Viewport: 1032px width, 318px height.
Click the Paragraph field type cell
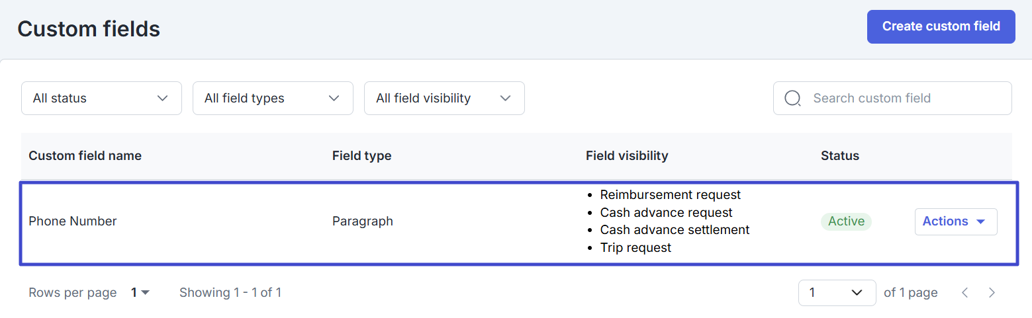[362, 221]
